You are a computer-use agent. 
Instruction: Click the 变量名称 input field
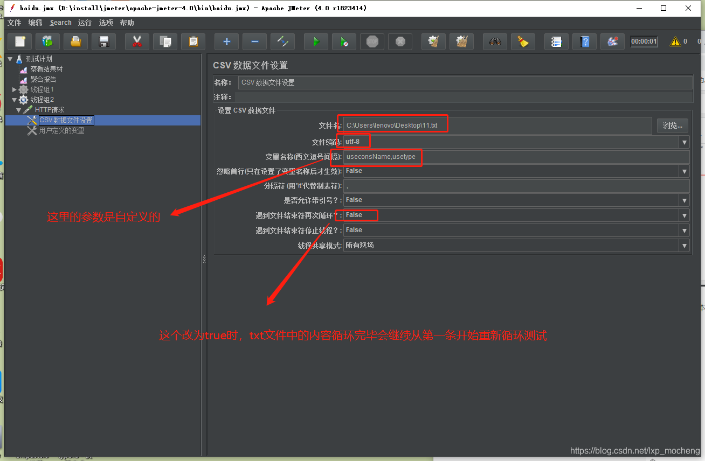pyautogui.click(x=516, y=157)
